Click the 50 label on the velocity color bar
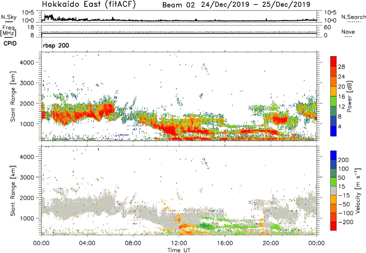The width and height of the screenshot is (366, 253). [341, 178]
